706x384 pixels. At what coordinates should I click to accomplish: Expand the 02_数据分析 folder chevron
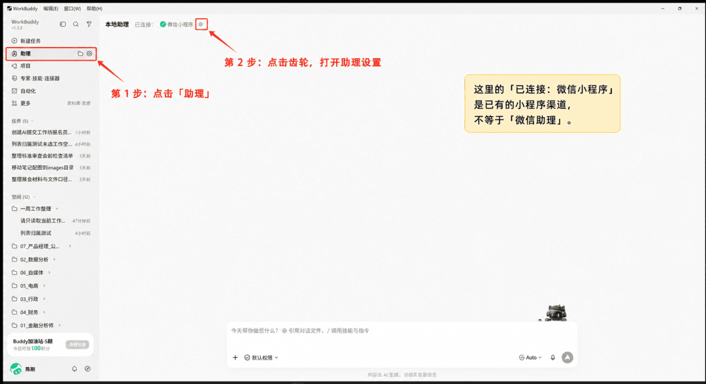54,259
